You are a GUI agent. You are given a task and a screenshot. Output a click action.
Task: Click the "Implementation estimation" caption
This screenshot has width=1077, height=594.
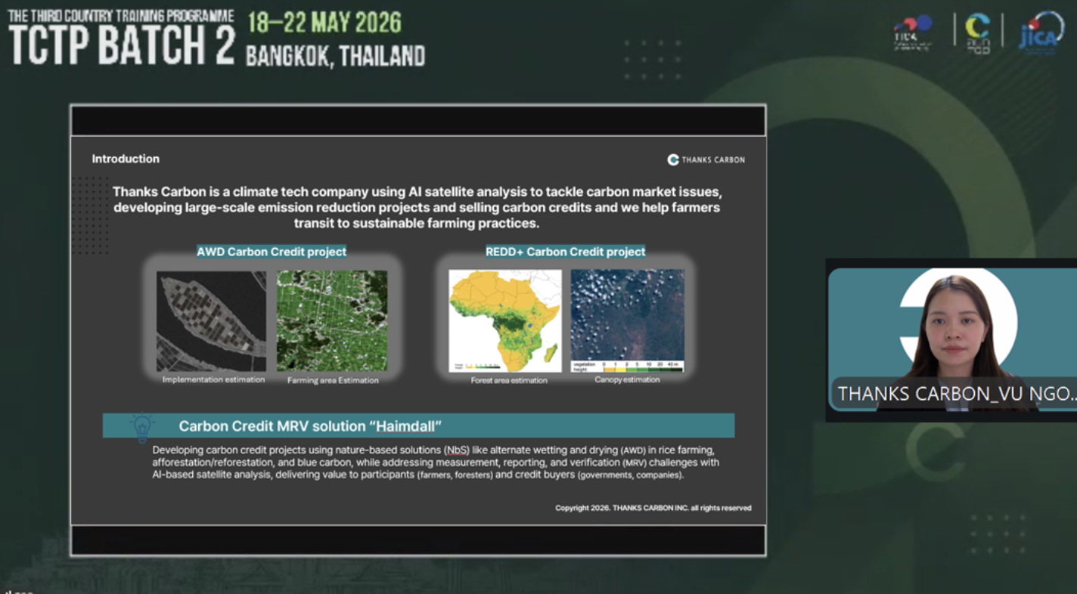pos(213,379)
